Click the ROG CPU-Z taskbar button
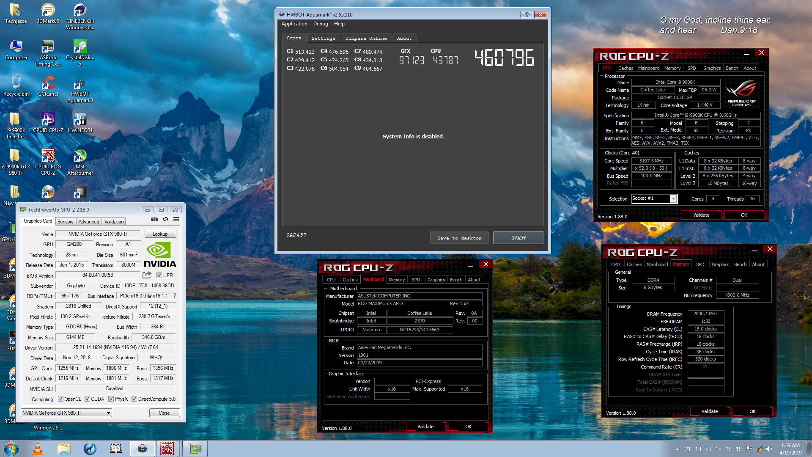 point(167,449)
